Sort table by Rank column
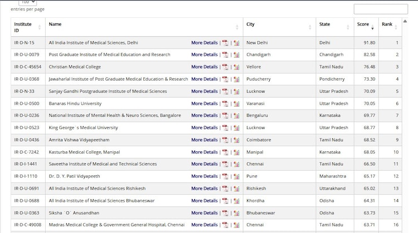 pyautogui.click(x=389, y=24)
